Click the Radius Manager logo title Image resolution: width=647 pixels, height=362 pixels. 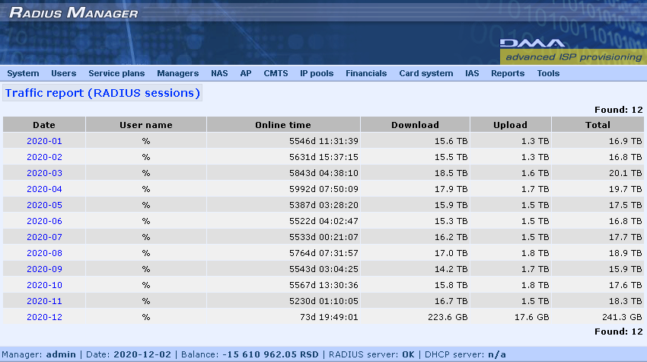(x=73, y=12)
